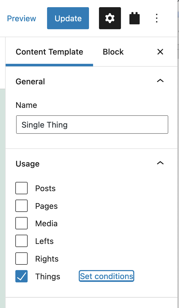Open the settings gear icon

[x=110, y=18]
